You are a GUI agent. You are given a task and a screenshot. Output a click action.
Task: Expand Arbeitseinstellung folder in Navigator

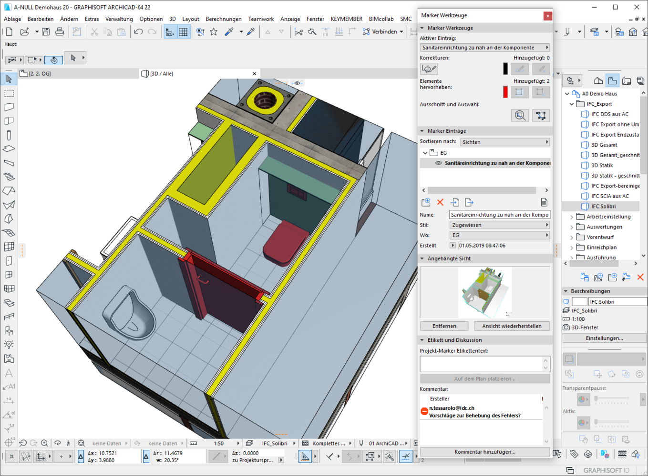point(572,217)
